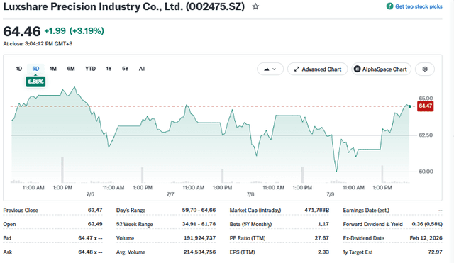454x263 pixels.
Task: Open the AlphaSpace Chart
Action: click(382, 69)
